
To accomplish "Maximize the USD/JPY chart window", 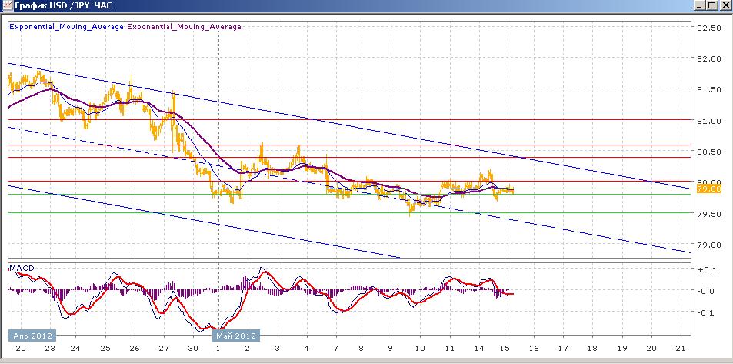I will (x=711, y=5).
